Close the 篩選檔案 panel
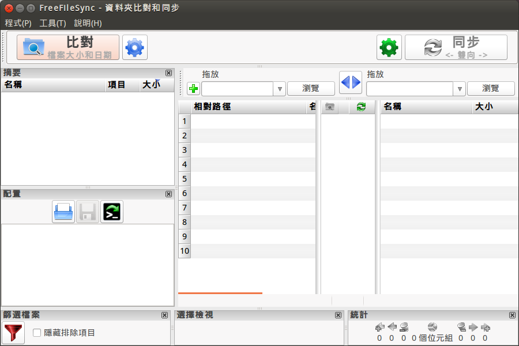Image resolution: width=519 pixels, height=346 pixels. click(x=164, y=315)
